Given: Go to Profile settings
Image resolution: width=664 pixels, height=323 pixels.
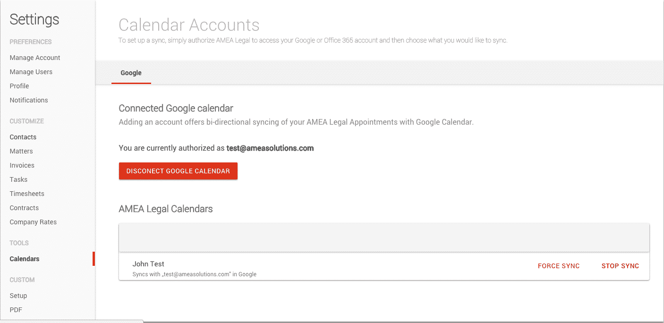Looking at the screenshot, I should click(x=19, y=86).
